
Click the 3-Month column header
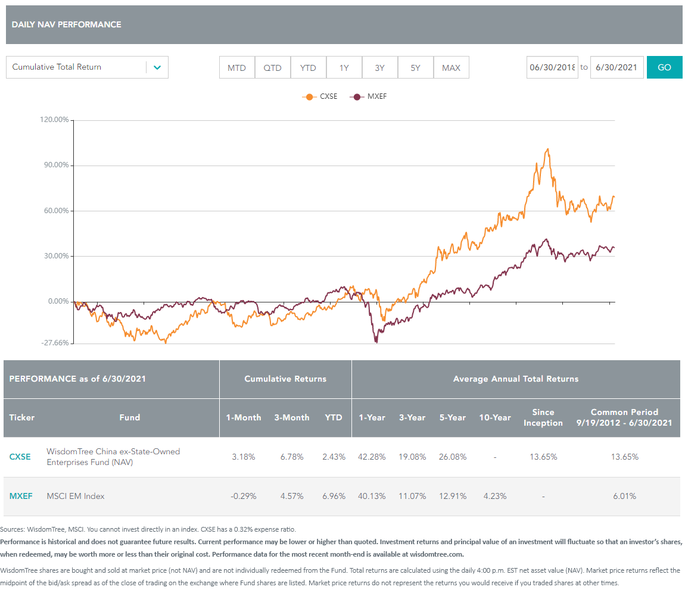pos(292,417)
